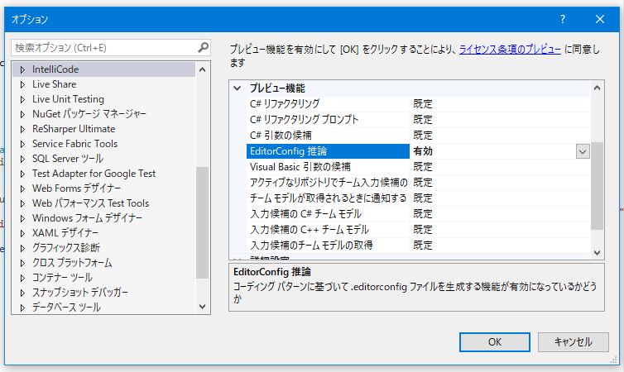The image size is (624, 372).
Task: Click the help question mark button
Action: [562, 19]
